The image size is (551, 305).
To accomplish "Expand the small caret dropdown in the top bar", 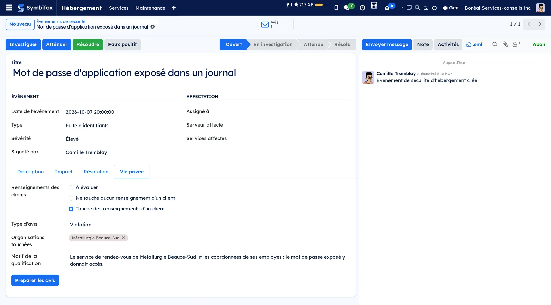I will (402, 7).
